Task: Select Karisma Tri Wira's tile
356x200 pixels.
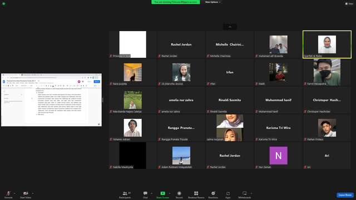Action: point(278,128)
